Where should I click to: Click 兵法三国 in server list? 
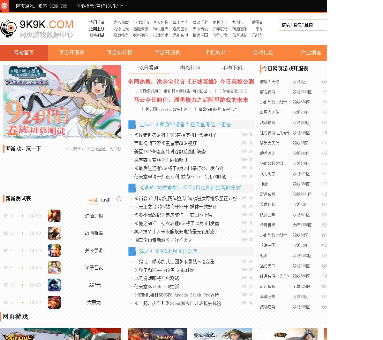pos(267,245)
